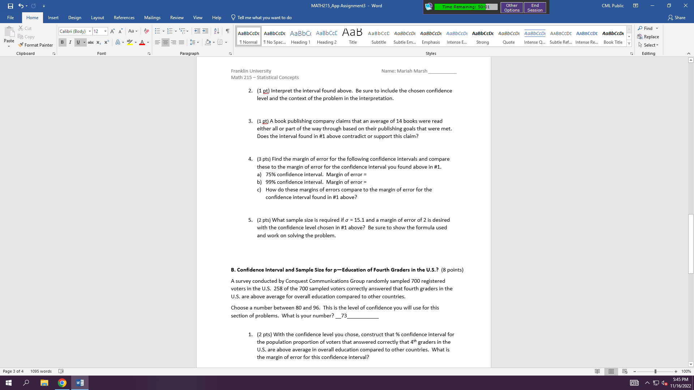Select the Heading 1 style
Viewport: 694px width, 390px height.
coord(300,36)
